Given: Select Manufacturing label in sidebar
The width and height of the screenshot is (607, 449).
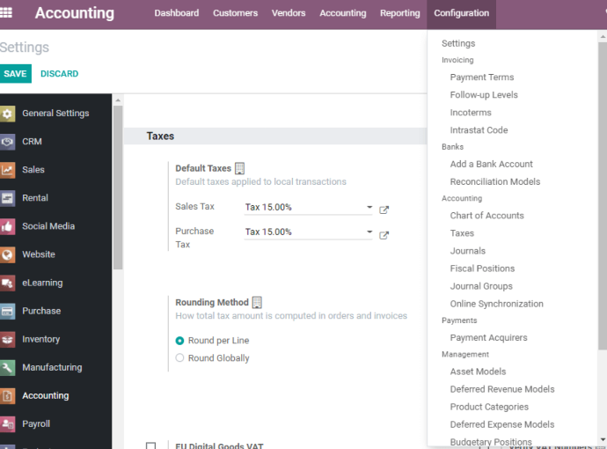Looking at the screenshot, I should point(52,368).
